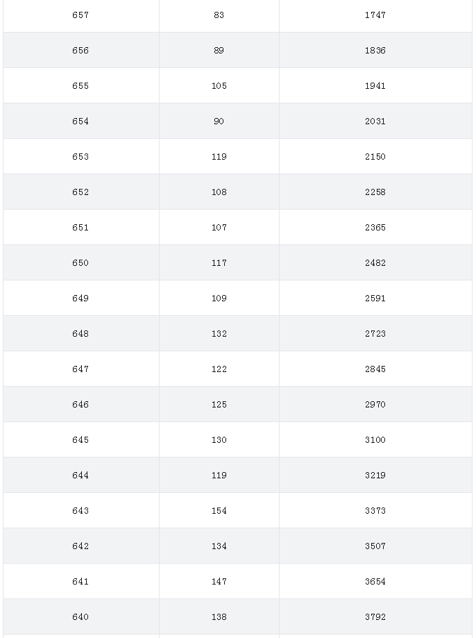Select the score cell 645

coord(80,440)
